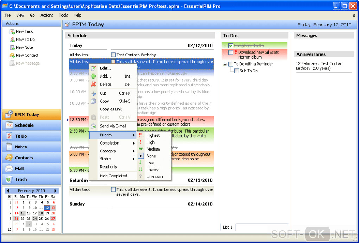Check the Sub To Do checkbox
The width and height of the screenshot is (359, 243).
coord(237,71)
